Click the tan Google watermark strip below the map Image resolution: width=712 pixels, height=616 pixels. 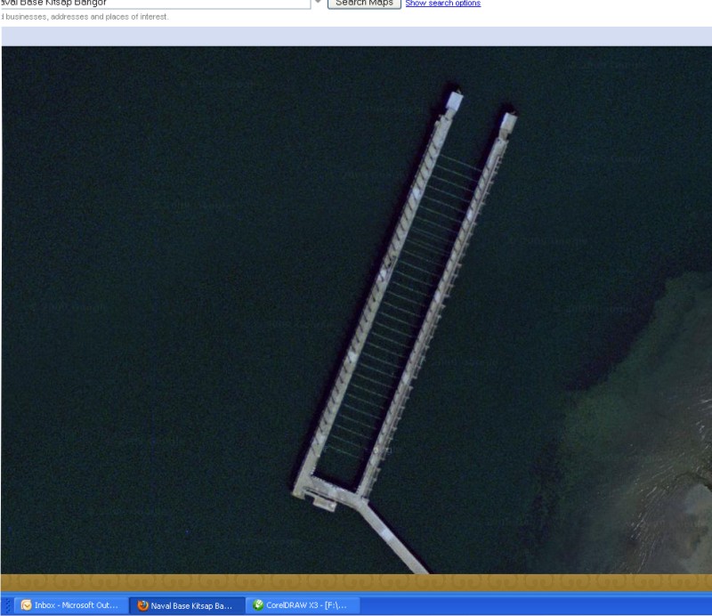tap(356, 584)
